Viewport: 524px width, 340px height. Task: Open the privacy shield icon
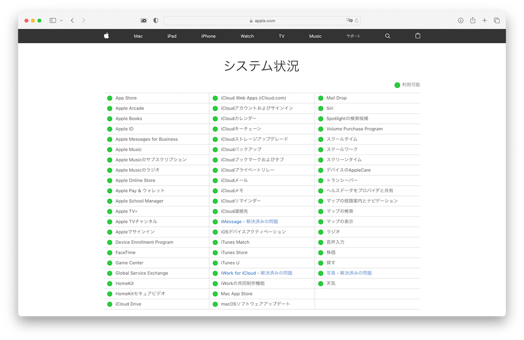point(156,20)
